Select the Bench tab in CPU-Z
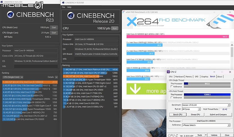 [x=213, y=76]
